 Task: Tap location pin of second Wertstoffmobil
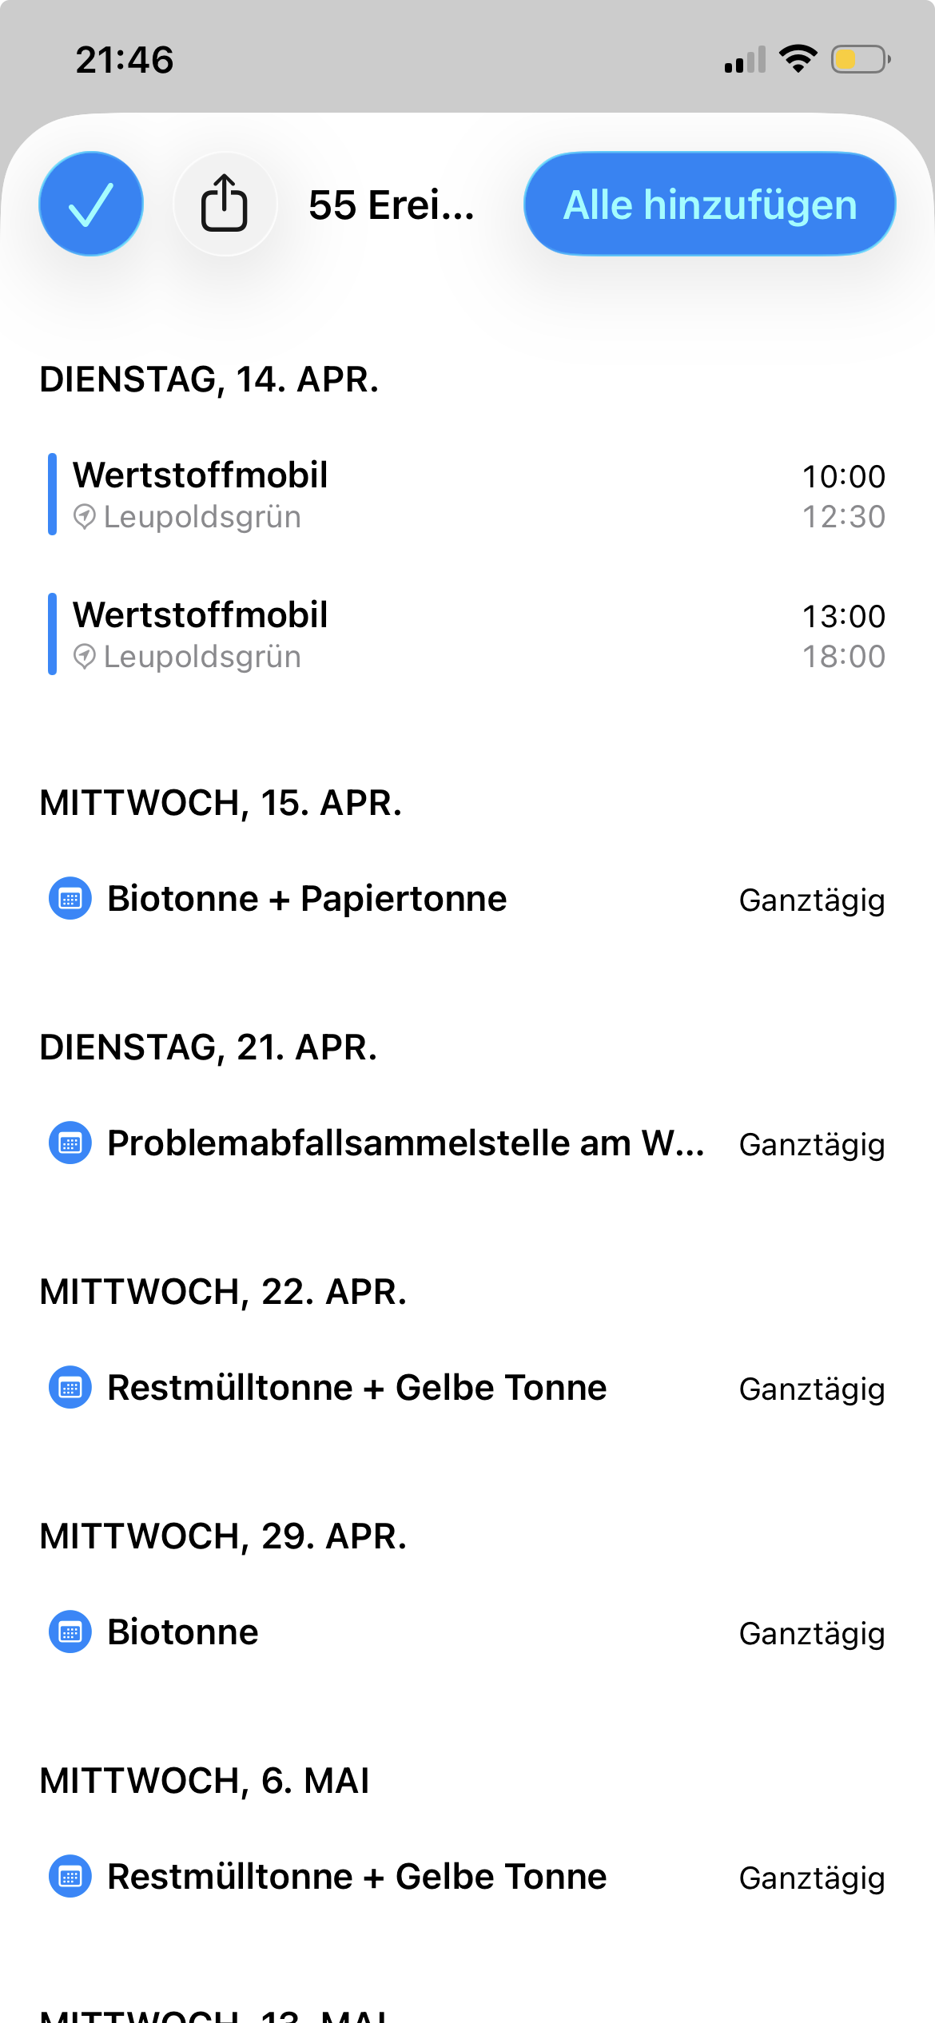pos(85,657)
